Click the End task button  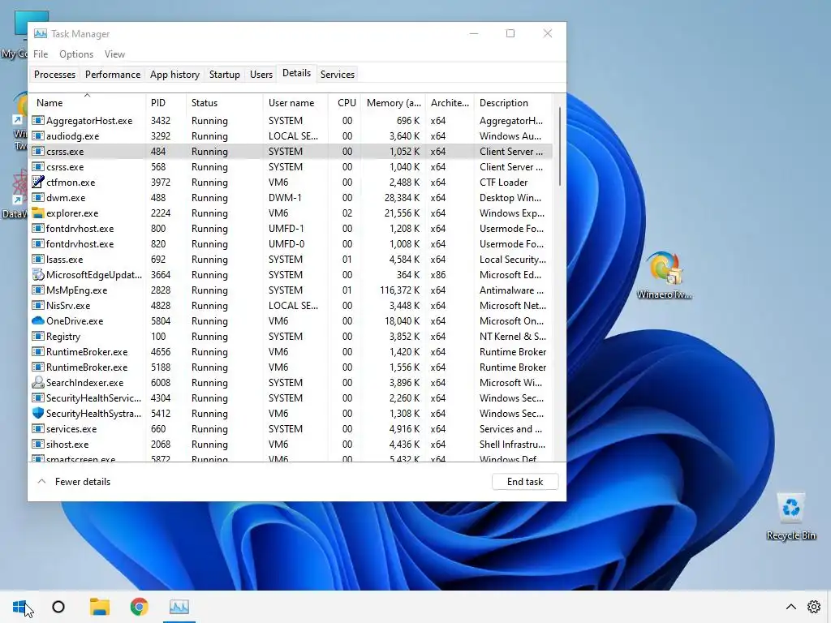coord(525,482)
